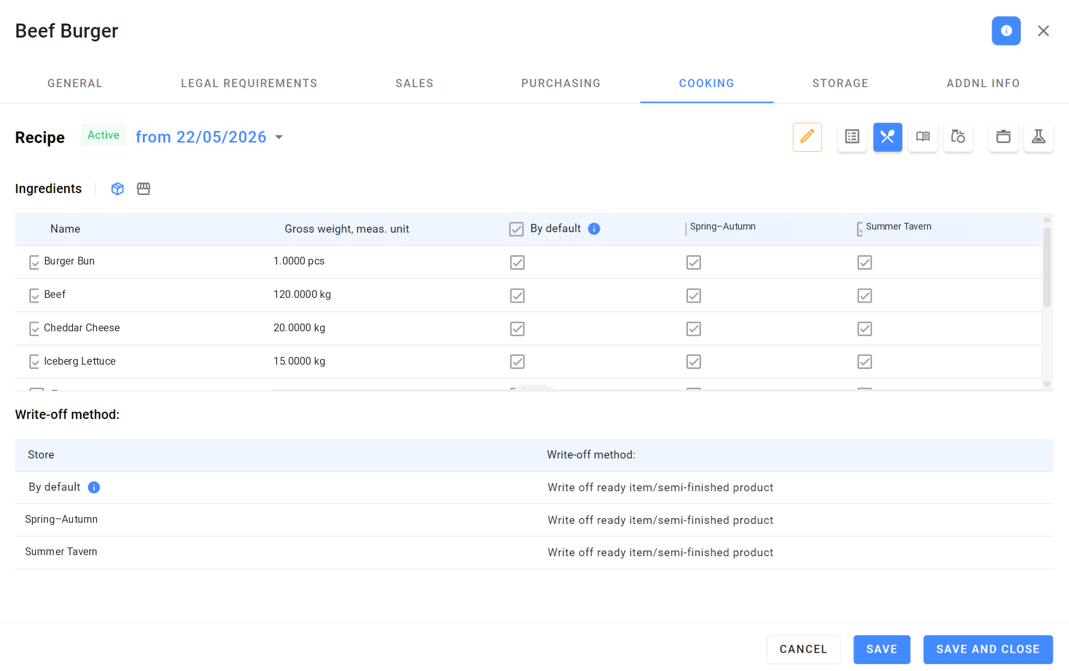The width and height of the screenshot is (1069, 671).
Task: Click Summer Tavern store row name
Action: [61, 552]
